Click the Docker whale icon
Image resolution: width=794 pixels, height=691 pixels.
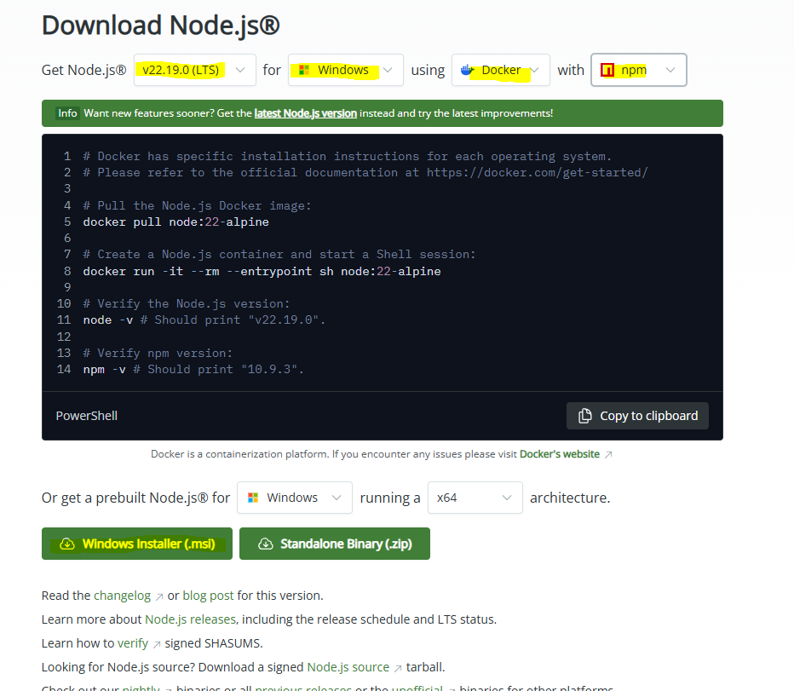pyautogui.click(x=467, y=70)
